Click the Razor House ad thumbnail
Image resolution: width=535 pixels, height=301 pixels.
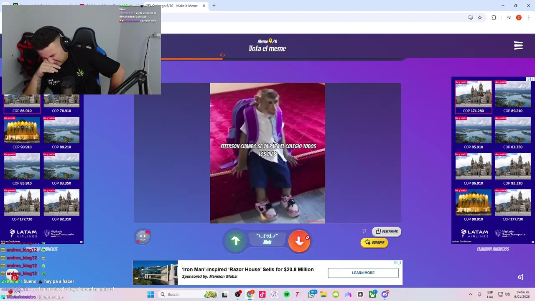(155, 273)
